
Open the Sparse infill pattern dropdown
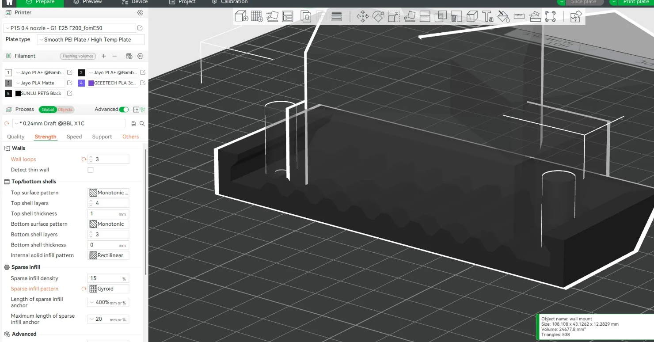(109, 289)
